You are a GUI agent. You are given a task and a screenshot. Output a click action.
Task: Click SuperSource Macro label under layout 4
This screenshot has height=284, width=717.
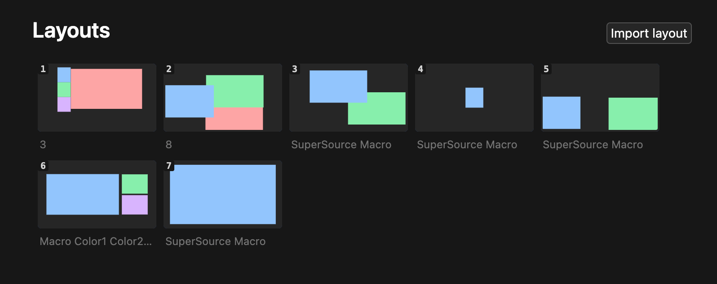pos(467,145)
